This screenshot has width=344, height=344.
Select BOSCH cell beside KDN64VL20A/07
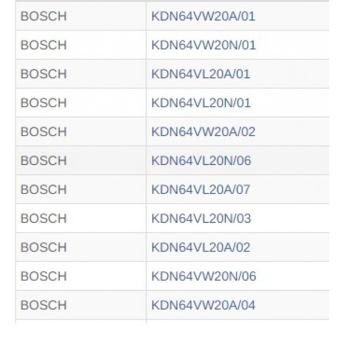pyautogui.click(x=81, y=190)
